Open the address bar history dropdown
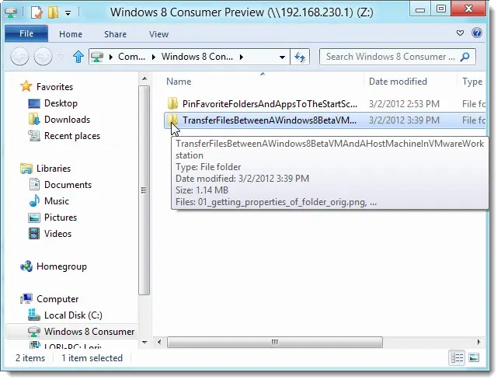 [x=282, y=57]
